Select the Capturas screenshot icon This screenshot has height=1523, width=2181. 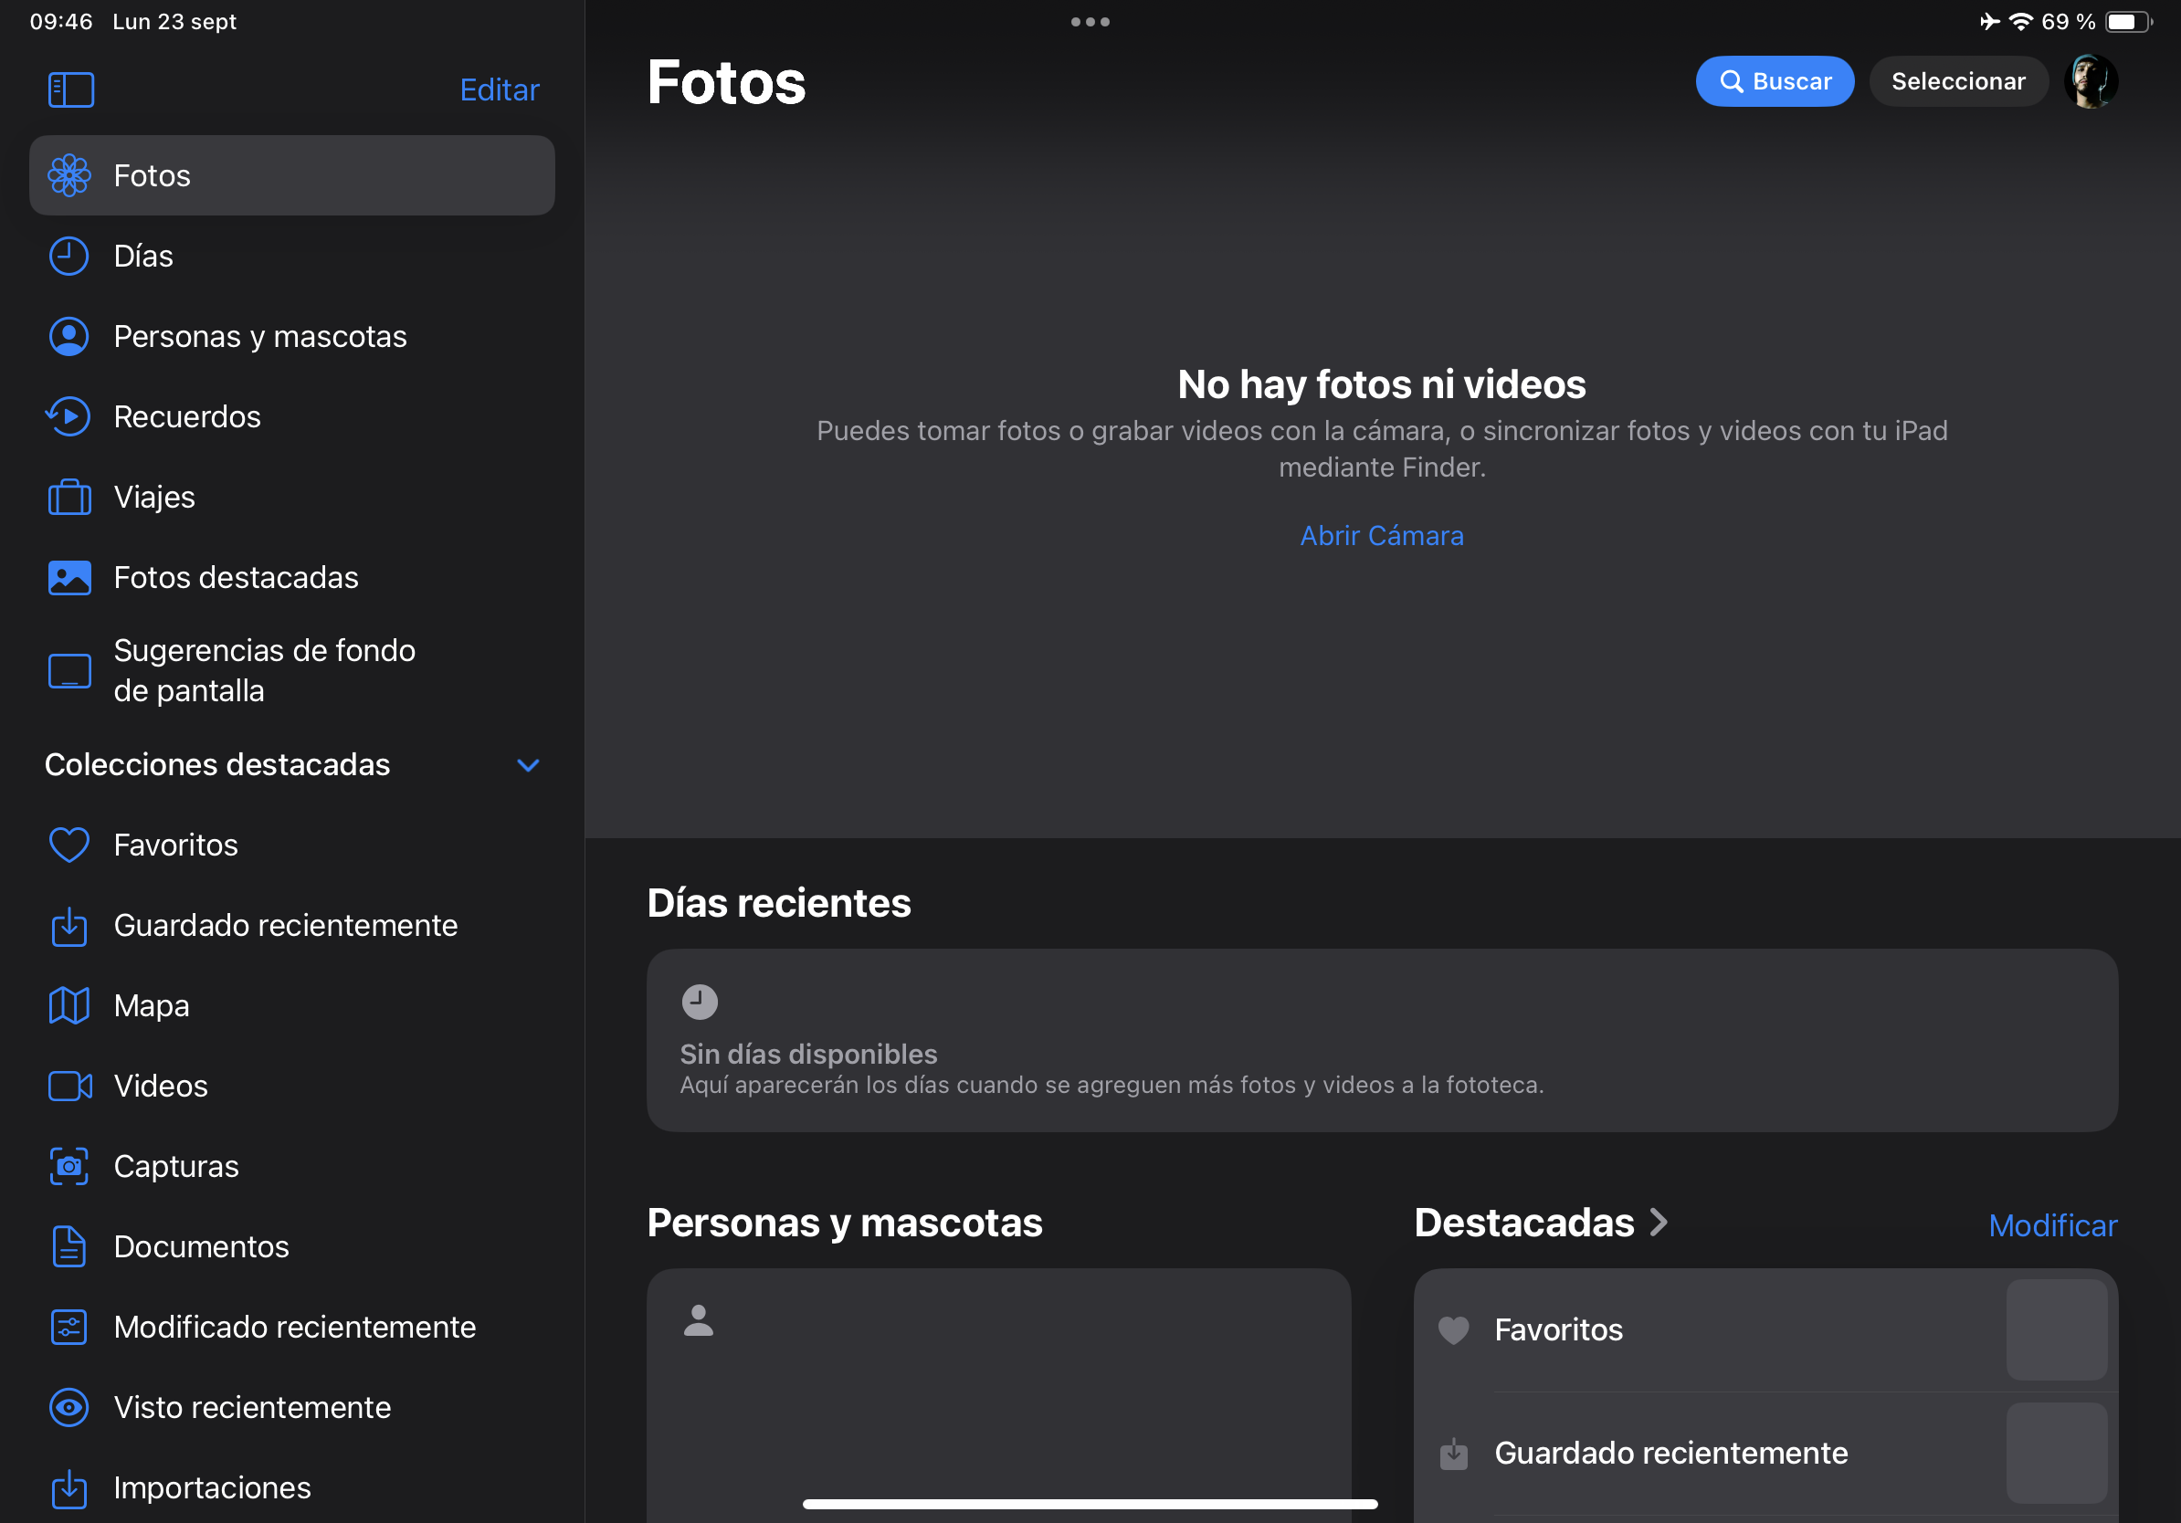(68, 1166)
